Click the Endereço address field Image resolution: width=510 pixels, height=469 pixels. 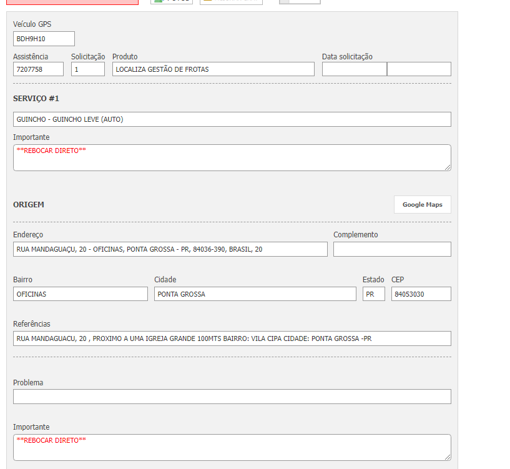point(170,249)
